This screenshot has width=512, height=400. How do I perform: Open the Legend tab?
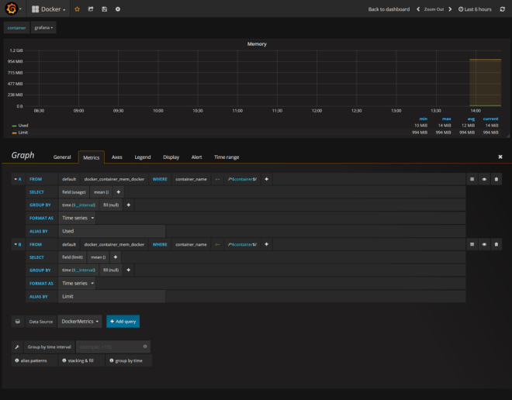click(x=143, y=157)
